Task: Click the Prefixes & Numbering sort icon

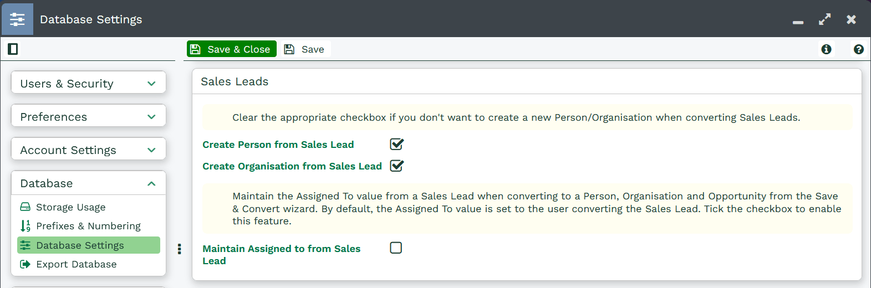Action: coord(26,226)
